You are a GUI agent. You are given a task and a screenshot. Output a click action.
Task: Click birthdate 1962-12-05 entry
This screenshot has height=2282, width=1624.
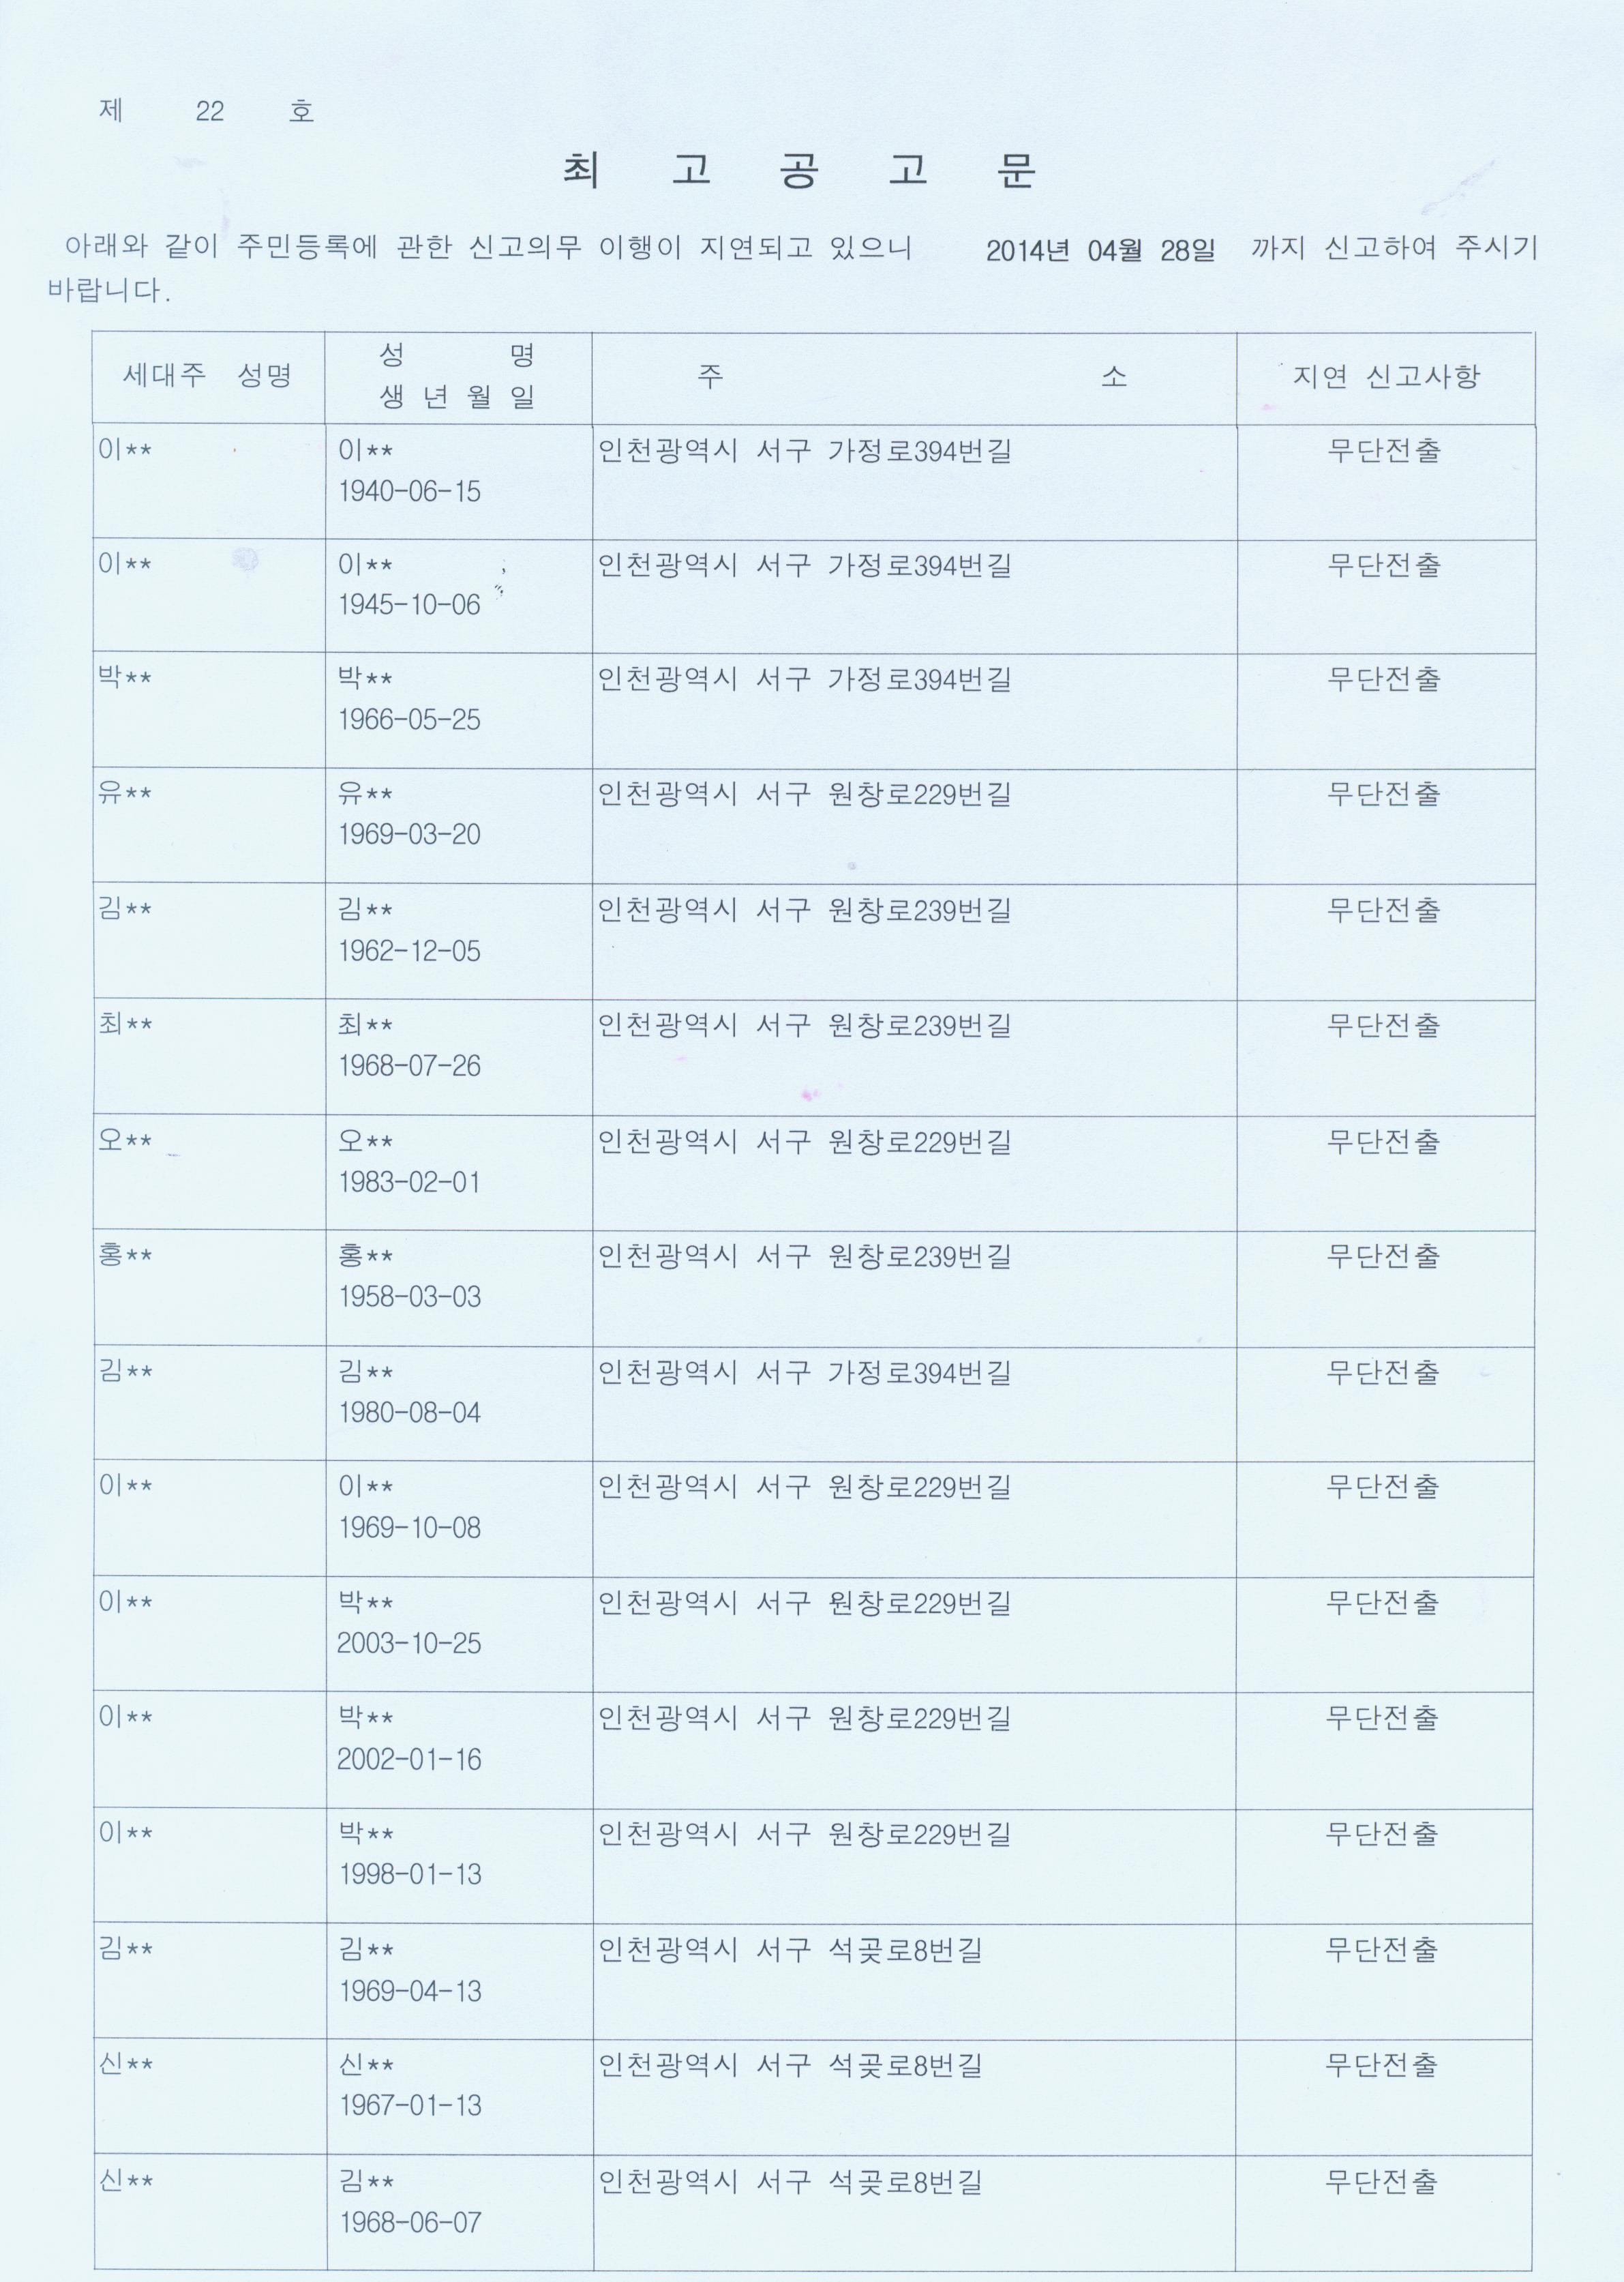click(409, 951)
